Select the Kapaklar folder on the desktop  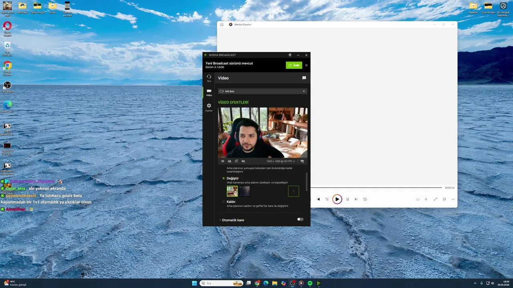pos(473,8)
